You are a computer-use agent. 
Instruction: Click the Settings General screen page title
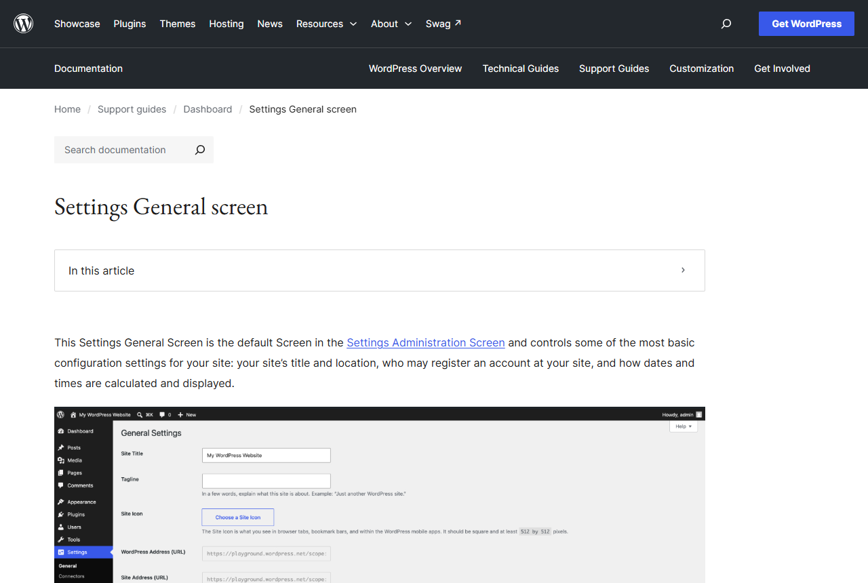[x=161, y=206]
